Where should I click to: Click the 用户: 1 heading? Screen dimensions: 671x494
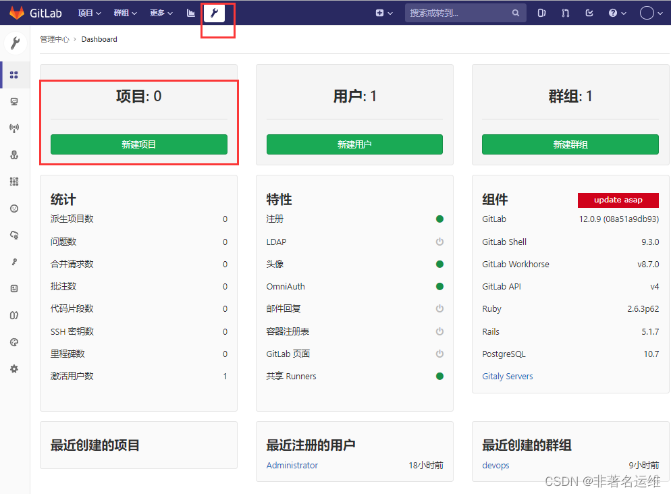click(355, 97)
